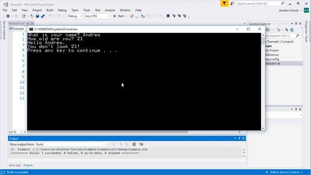The image size is (311, 175).
Task: Open the Edit menu
Action: coord(14,10)
